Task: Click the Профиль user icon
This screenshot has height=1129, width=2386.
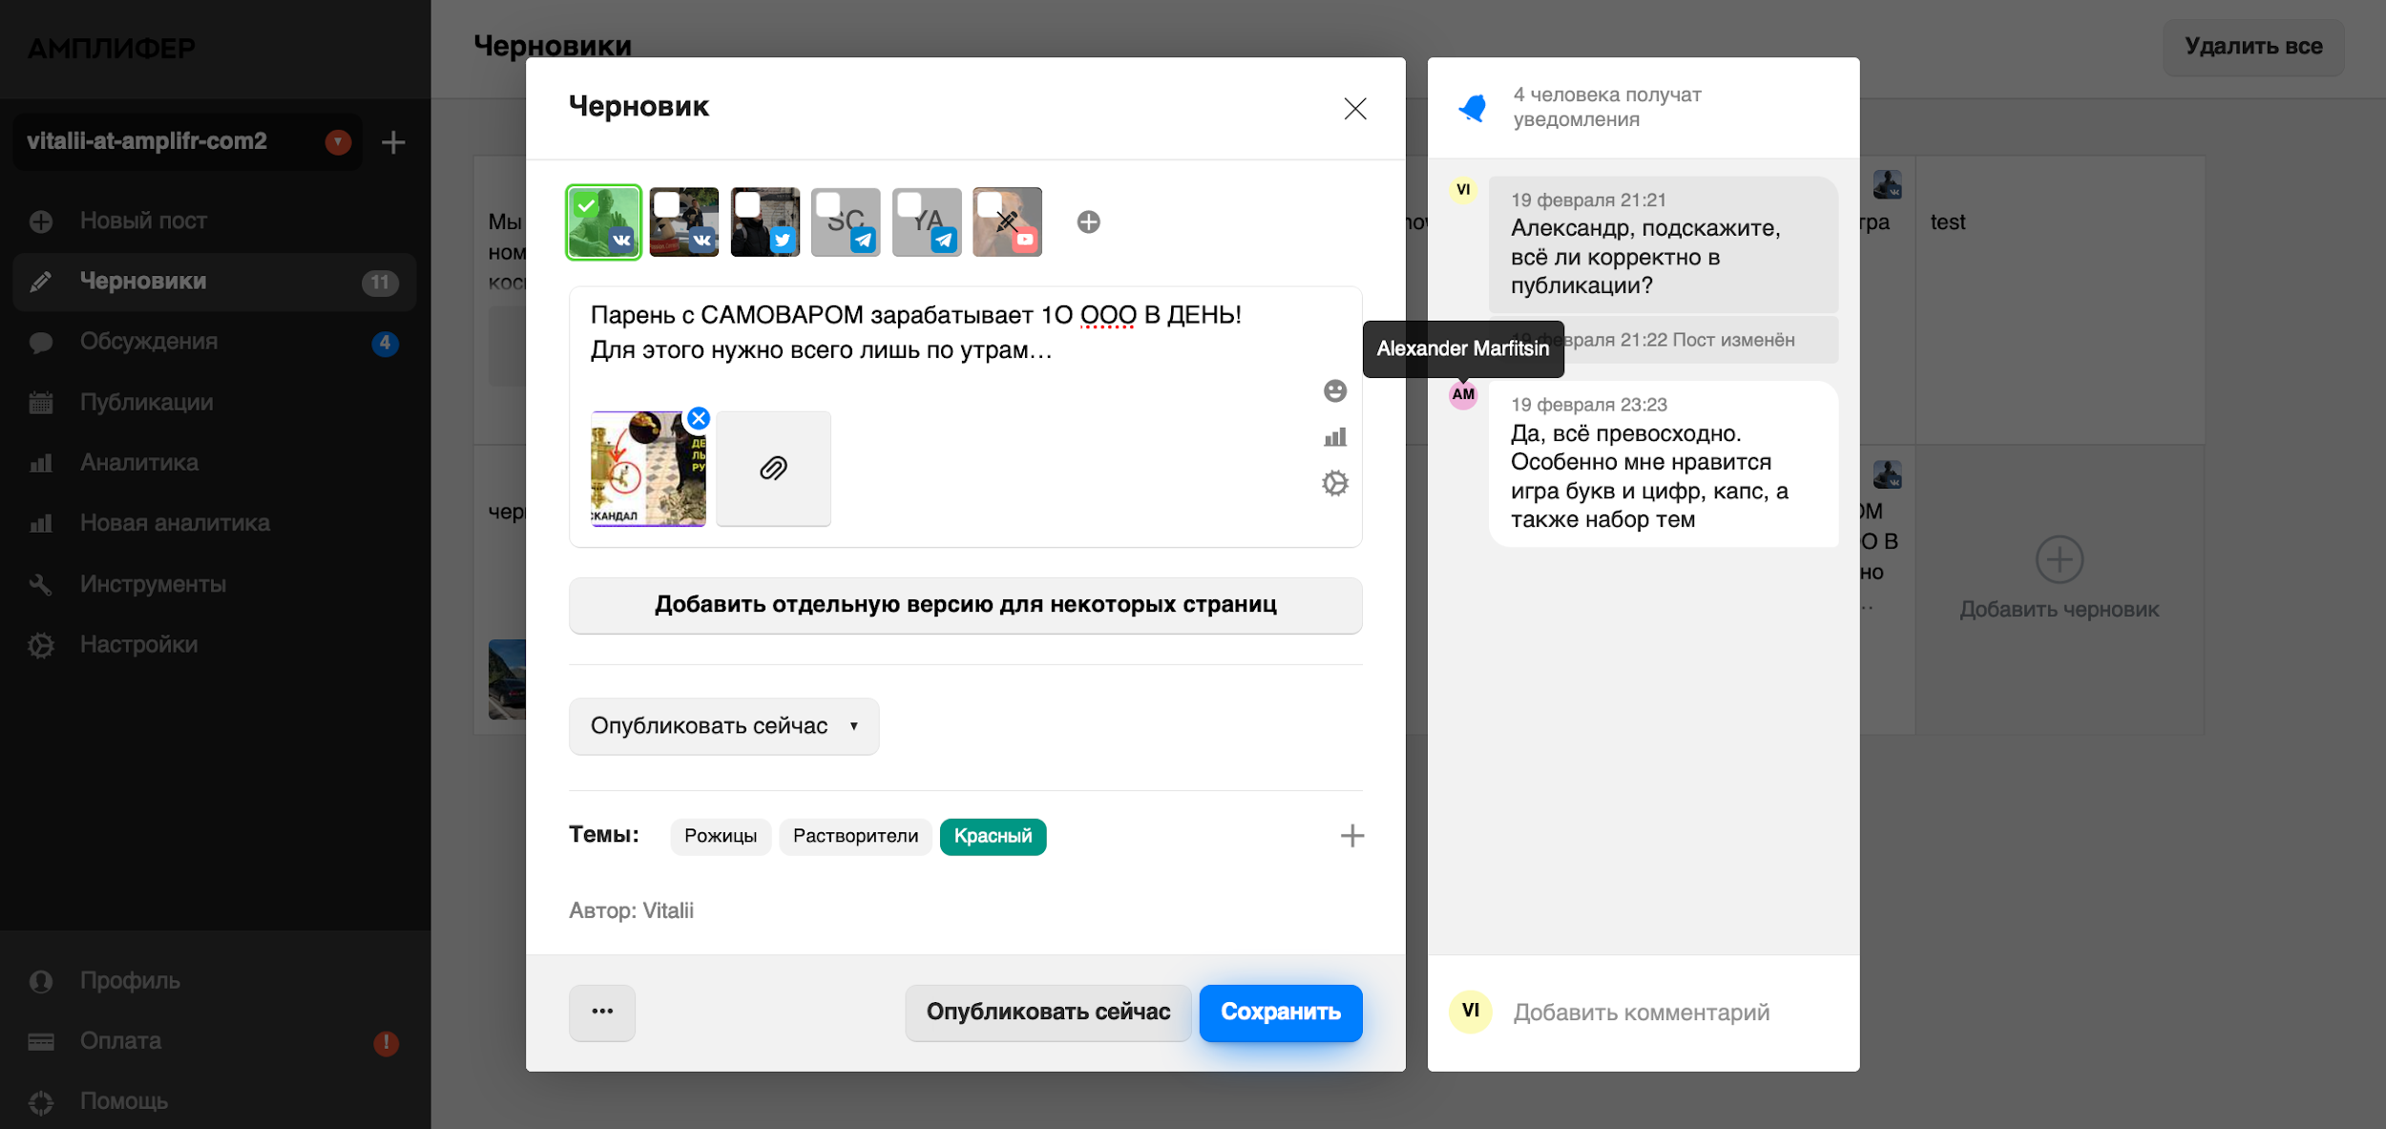Action: pos(41,981)
